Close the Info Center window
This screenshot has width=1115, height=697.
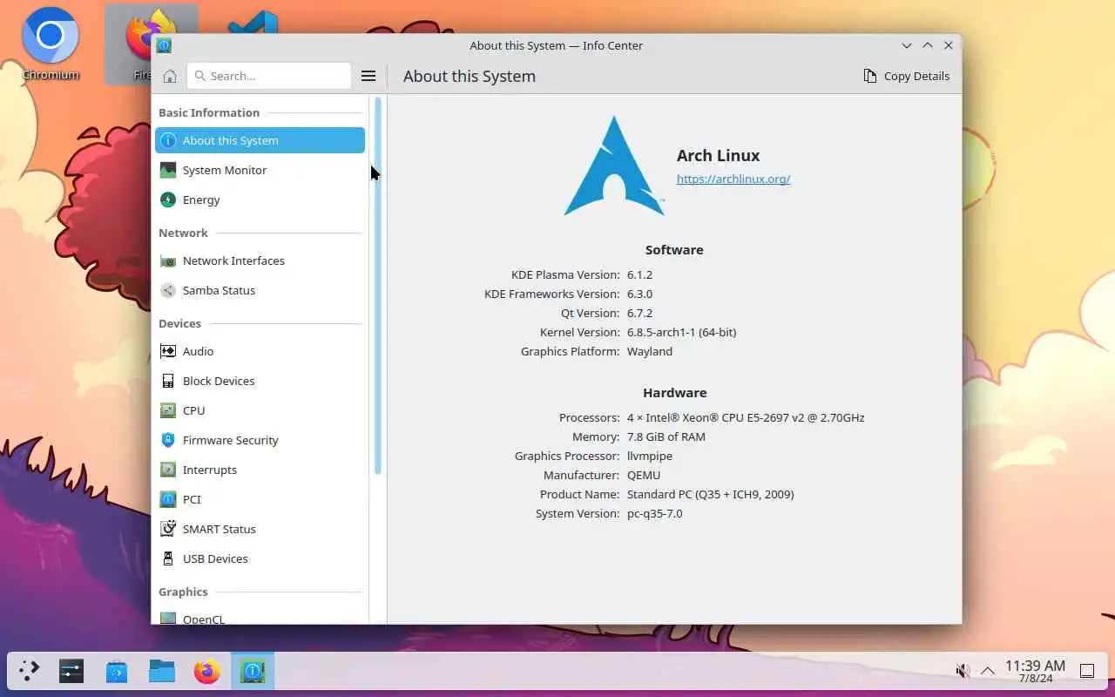[949, 45]
